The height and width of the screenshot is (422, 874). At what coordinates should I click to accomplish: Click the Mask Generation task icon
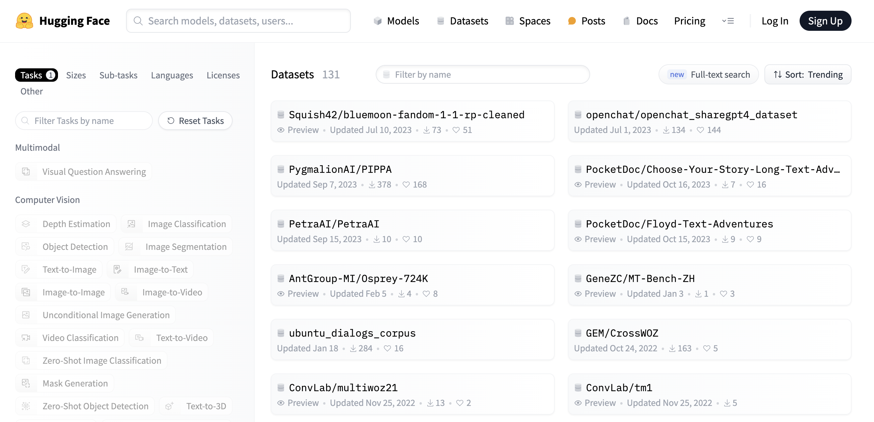(26, 383)
